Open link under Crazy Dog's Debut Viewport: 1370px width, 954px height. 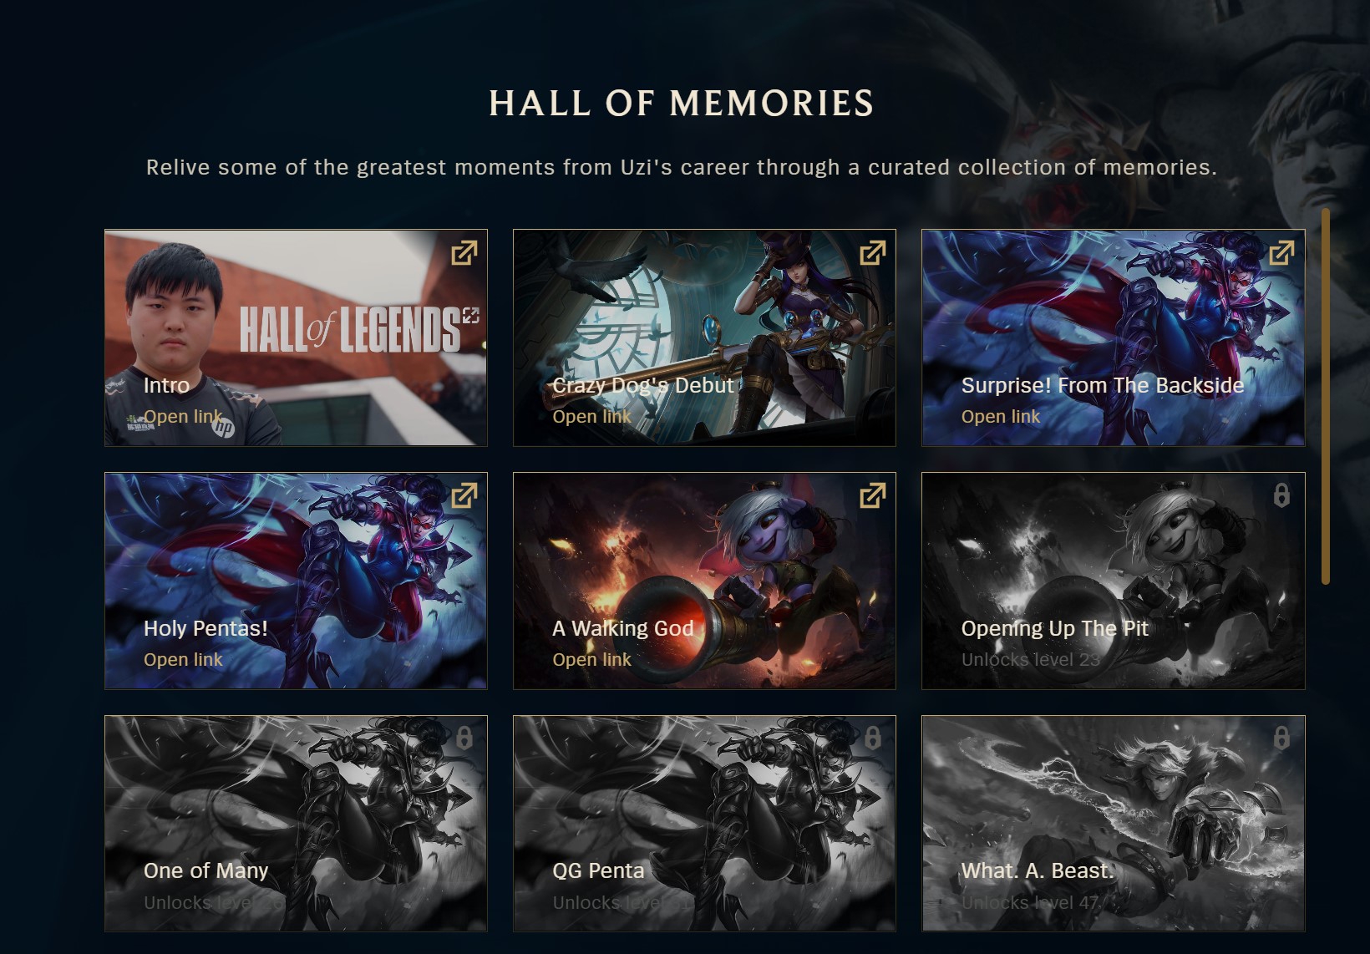591,417
